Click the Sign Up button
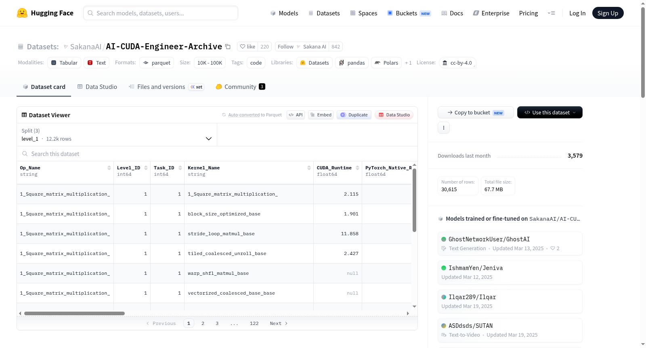Viewport: 646px width, 348px height. click(x=608, y=13)
